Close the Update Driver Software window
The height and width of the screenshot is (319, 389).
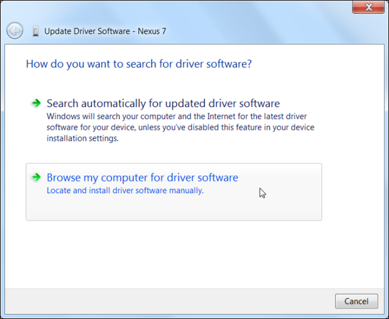coord(370,8)
